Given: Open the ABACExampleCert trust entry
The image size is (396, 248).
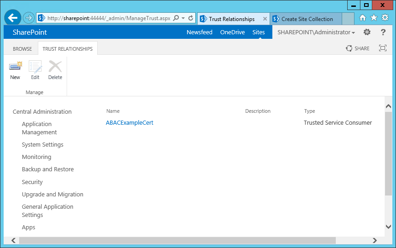Looking at the screenshot, I should tap(129, 122).
